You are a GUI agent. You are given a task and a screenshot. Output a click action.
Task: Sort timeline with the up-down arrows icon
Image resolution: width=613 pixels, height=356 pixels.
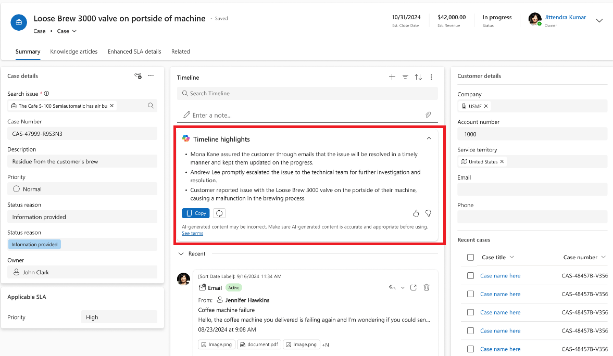tap(418, 77)
